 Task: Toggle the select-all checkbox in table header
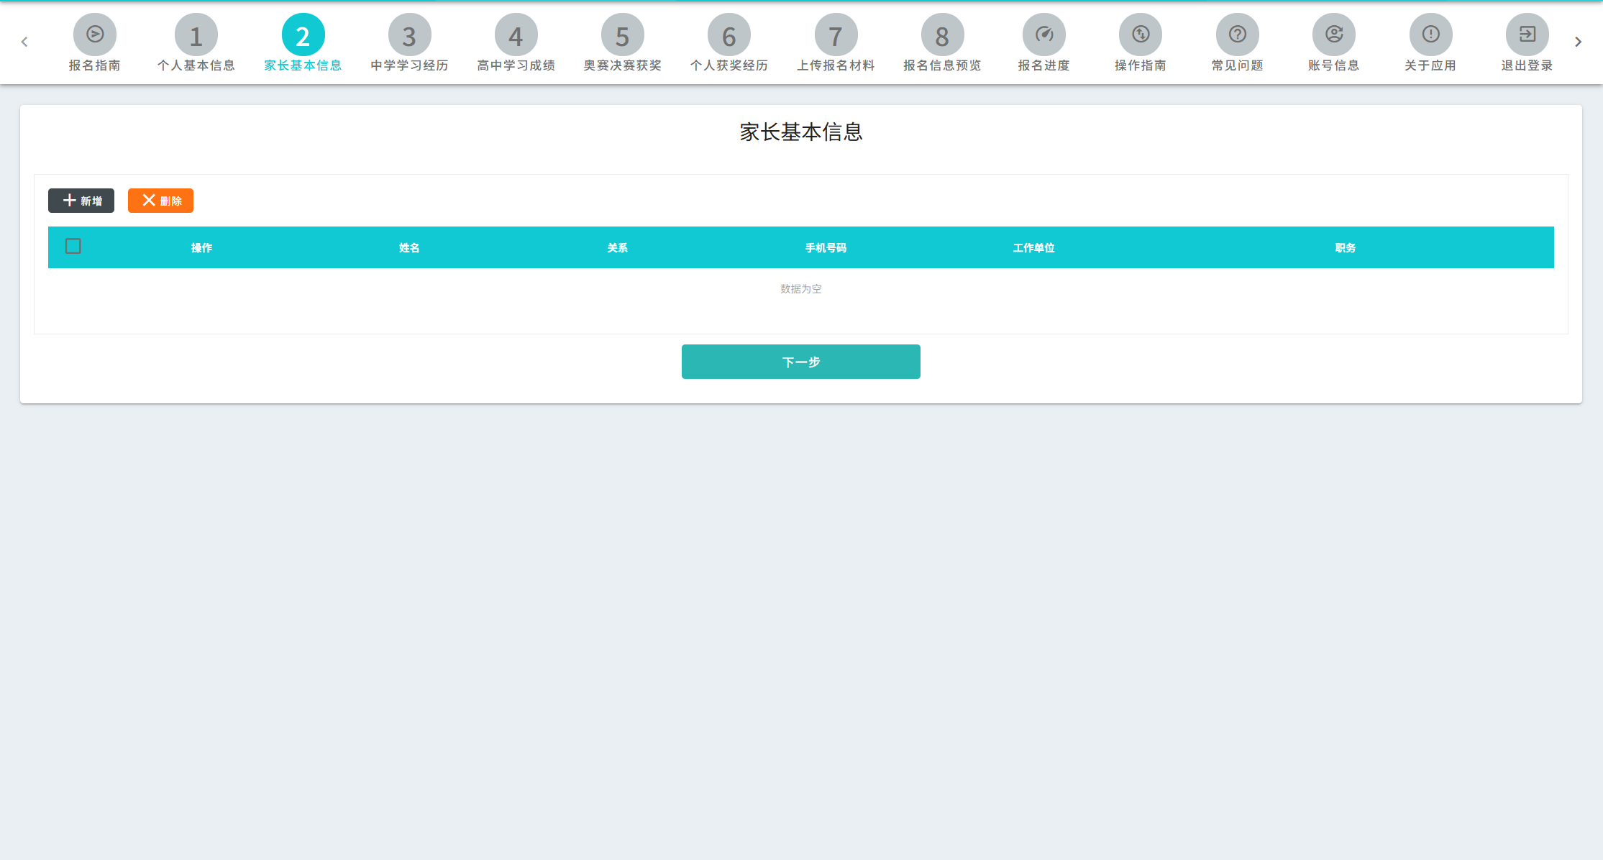pyautogui.click(x=73, y=247)
